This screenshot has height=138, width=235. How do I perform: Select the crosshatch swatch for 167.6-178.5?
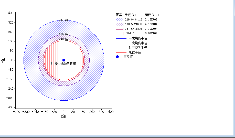[x=120, y=29]
